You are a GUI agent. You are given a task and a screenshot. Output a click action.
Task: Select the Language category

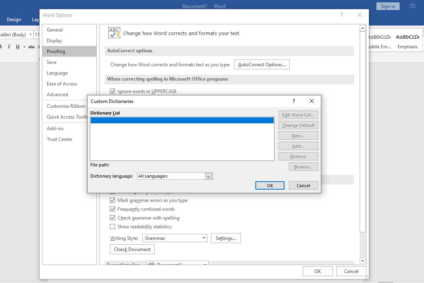69,73
